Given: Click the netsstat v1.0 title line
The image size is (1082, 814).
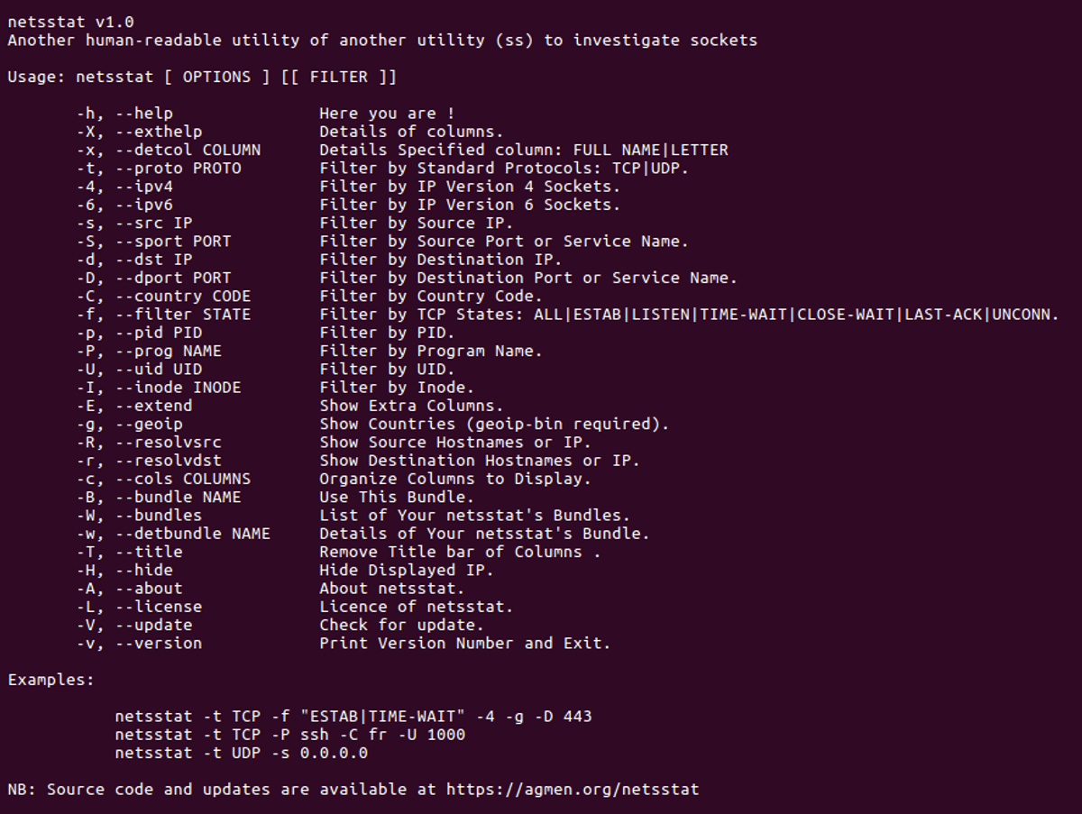Looking at the screenshot, I should [71, 22].
